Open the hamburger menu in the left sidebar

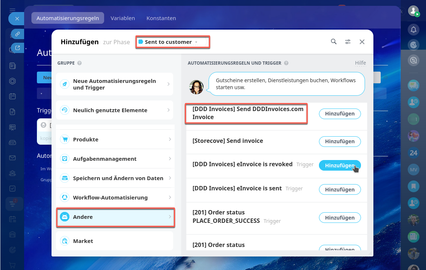[x=12, y=10]
